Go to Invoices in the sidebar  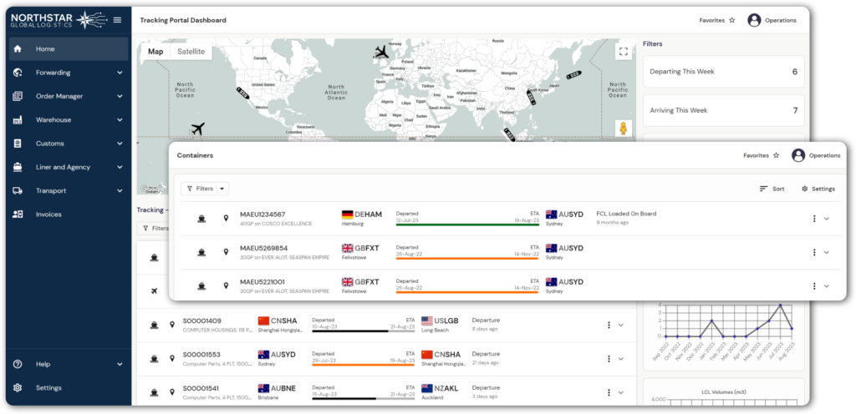pos(48,215)
